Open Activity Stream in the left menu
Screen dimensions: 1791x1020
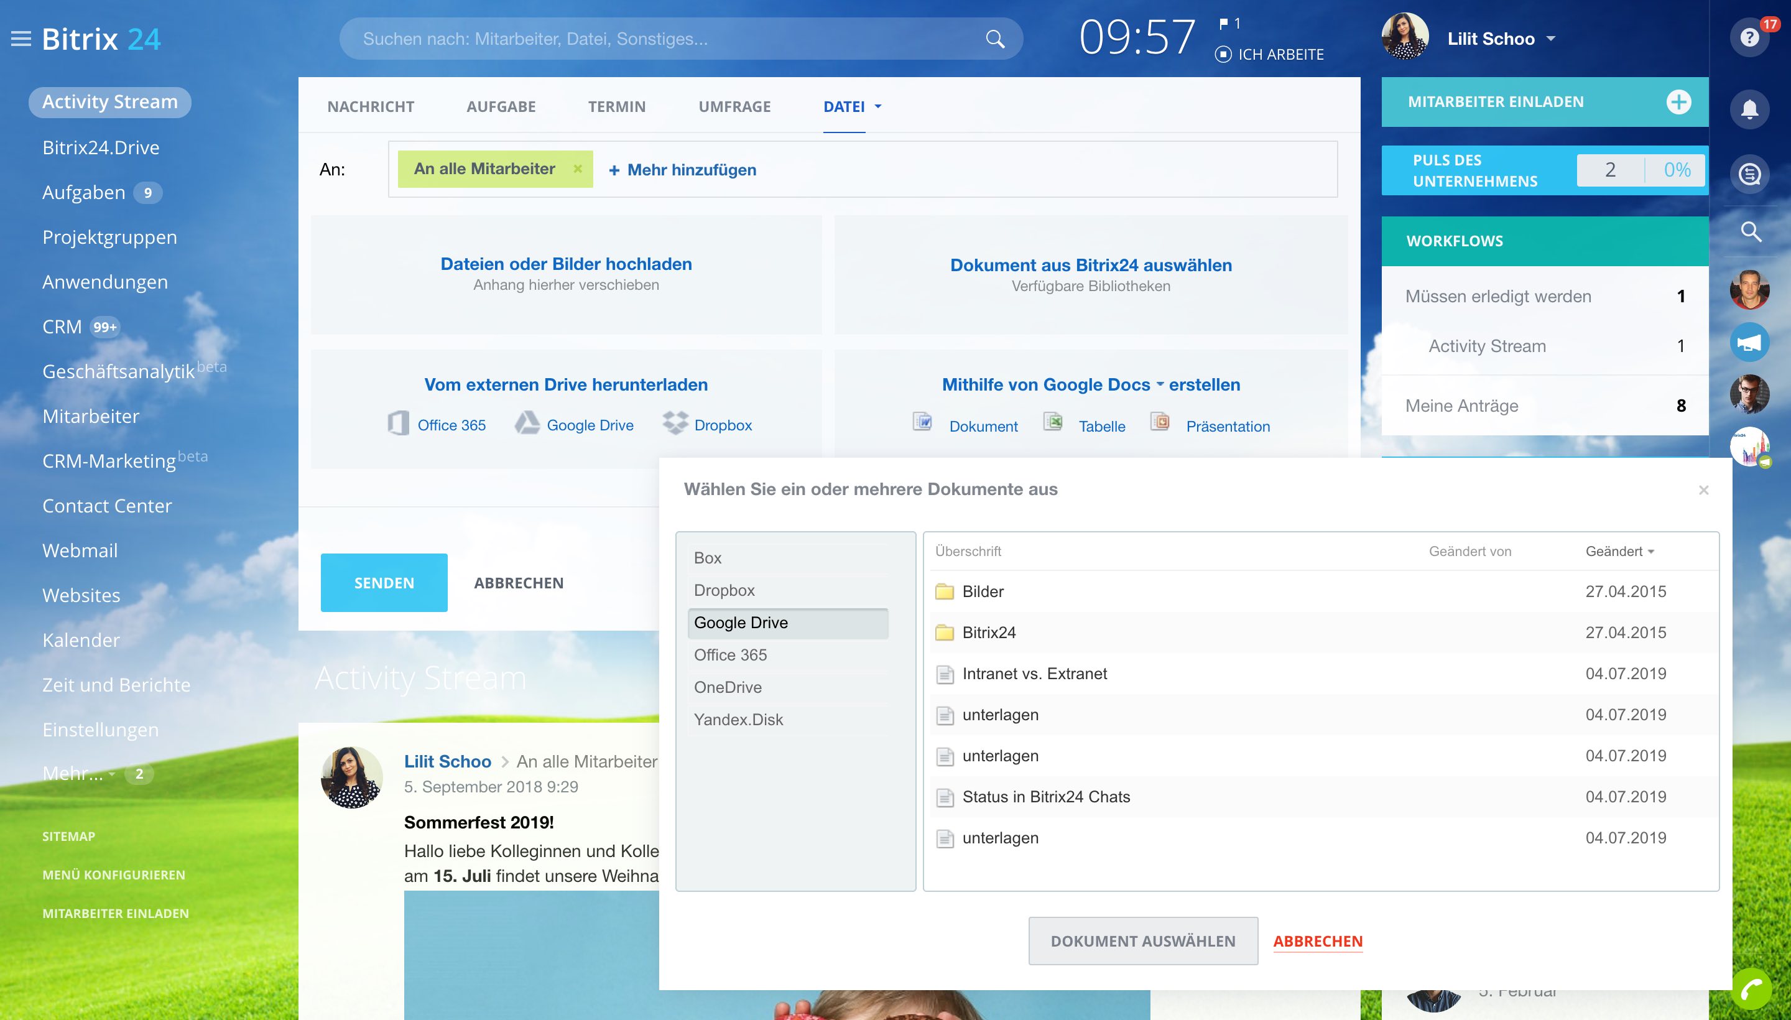coord(110,102)
